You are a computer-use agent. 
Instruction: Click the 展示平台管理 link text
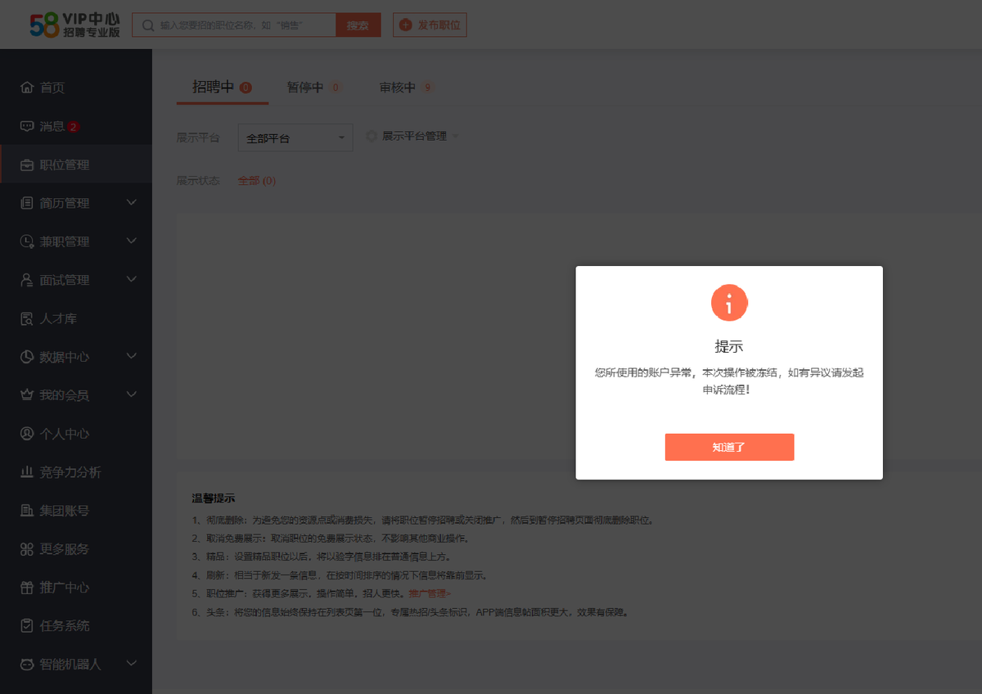click(414, 136)
